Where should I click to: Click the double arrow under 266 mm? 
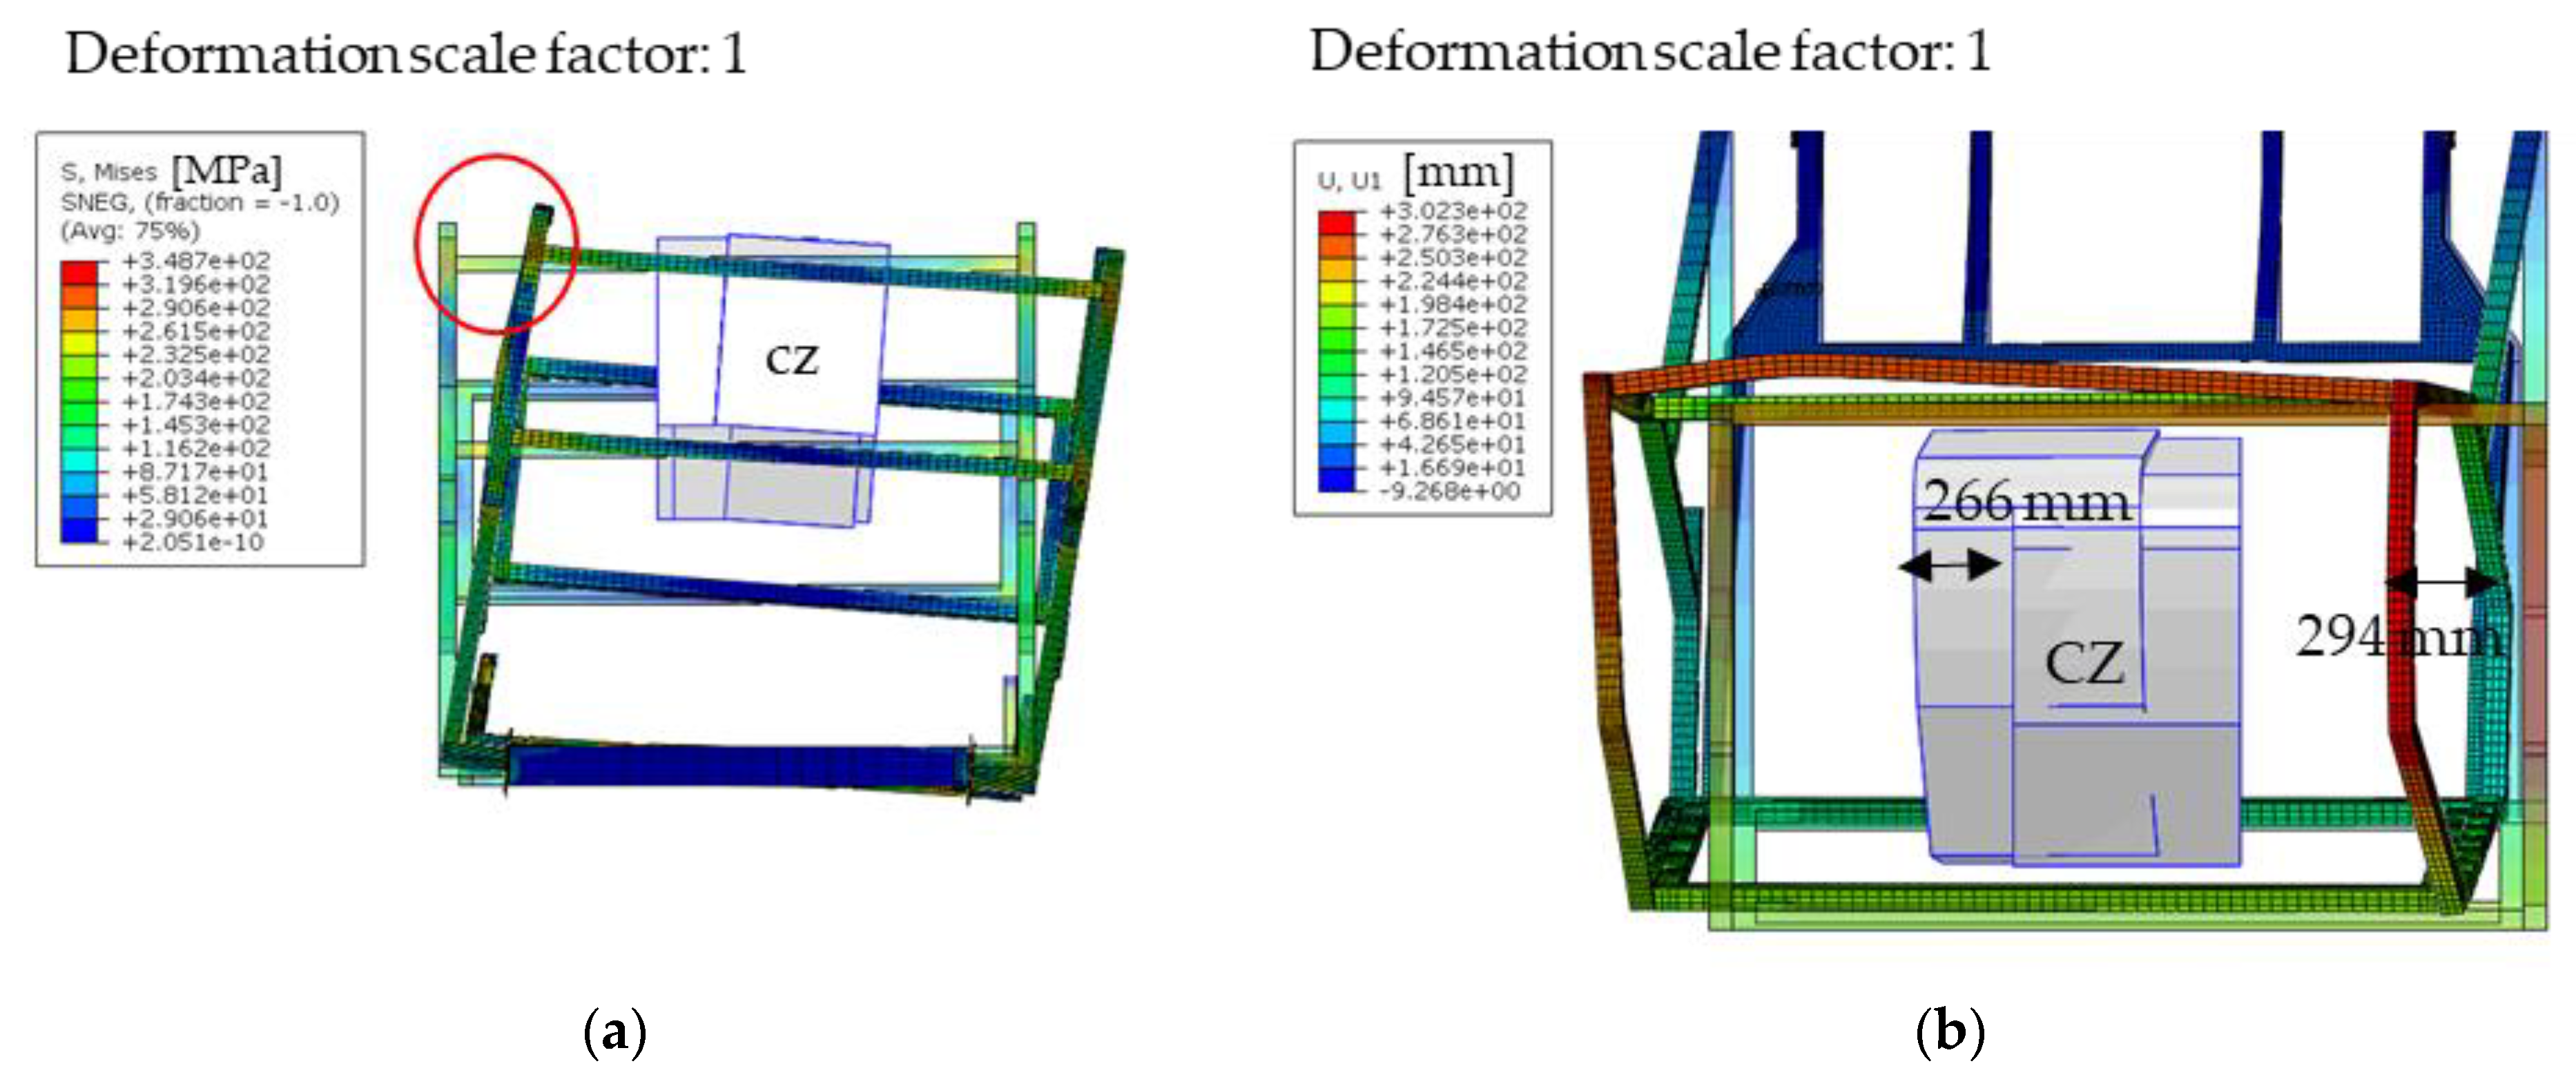click(x=1950, y=566)
